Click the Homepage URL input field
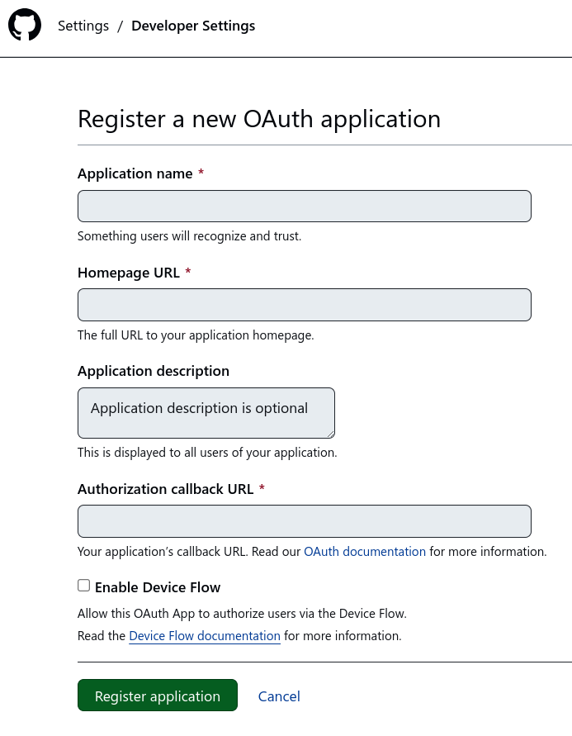Screen dimensions: 572x736 point(304,304)
